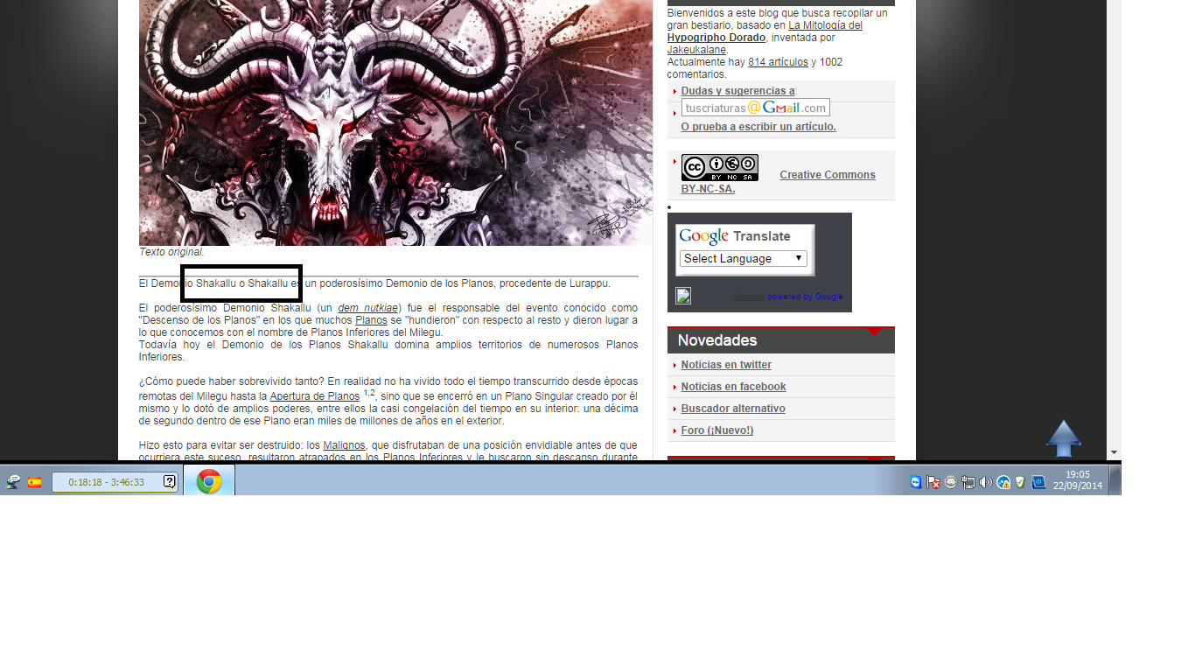Click the far-right tray icon beside the clock
This screenshot has width=1195, height=672.
[x=1038, y=482]
